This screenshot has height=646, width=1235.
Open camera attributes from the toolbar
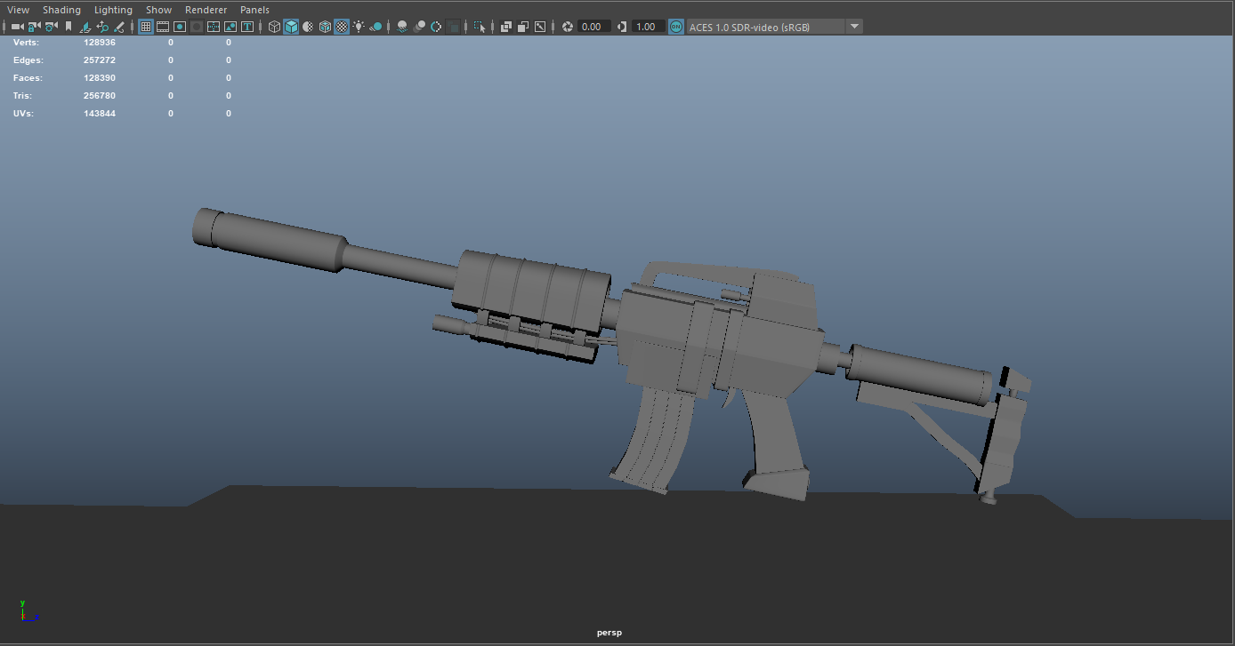[51, 27]
